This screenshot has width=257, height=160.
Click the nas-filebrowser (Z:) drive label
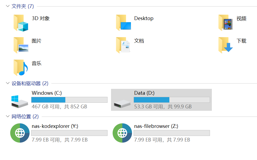pos(156,126)
